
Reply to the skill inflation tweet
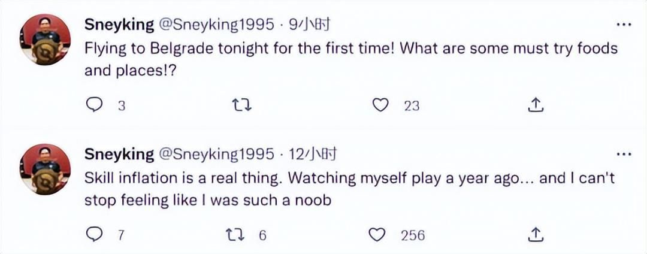95,235
